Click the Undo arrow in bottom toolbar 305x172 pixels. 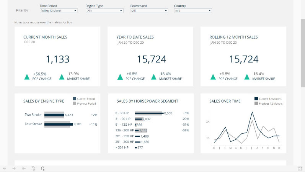click(5, 168)
